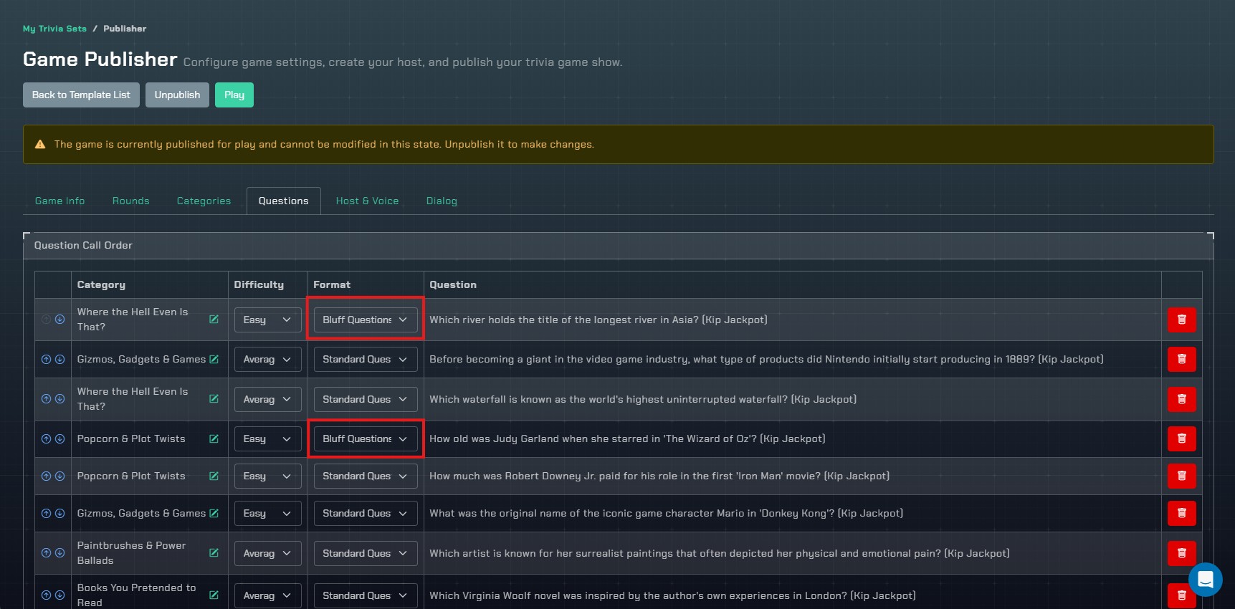Go to My Trivia Sets breadcrumb
This screenshot has height=609, width=1235.
pos(54,29)
